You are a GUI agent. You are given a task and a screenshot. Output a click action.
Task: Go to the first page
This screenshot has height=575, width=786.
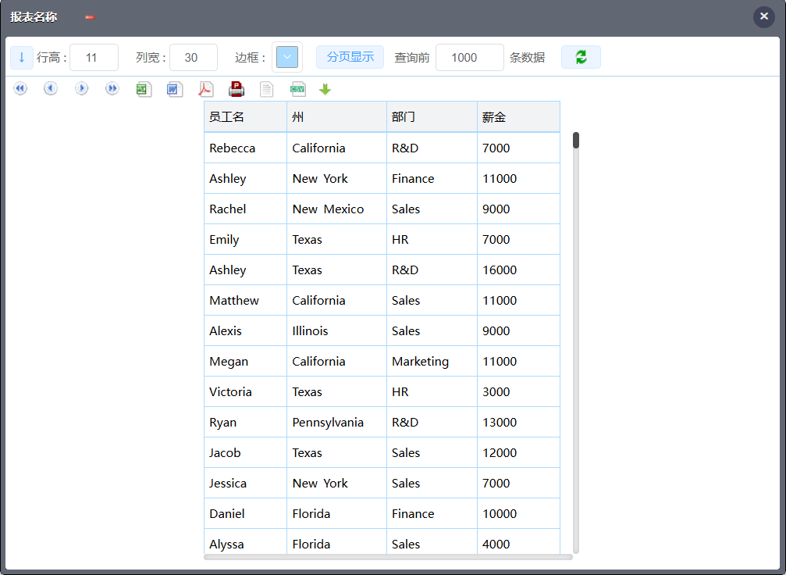[x=20, y=89]
